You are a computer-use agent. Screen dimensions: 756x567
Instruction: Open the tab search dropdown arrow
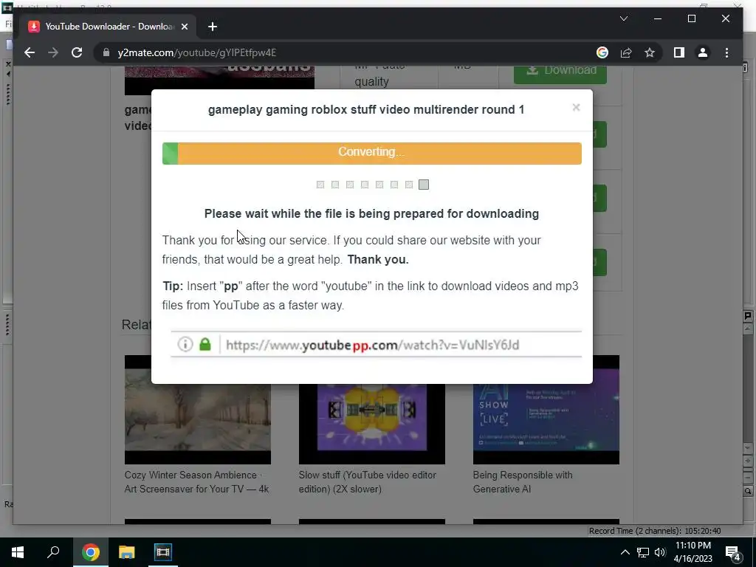623,18
